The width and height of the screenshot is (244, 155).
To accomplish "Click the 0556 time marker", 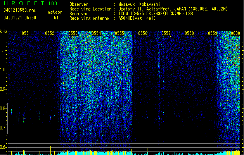I will click(x=143, y=33).
